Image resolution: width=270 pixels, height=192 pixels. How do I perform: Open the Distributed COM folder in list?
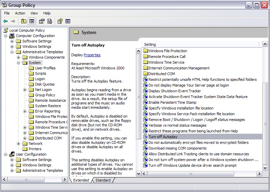(x=162, y=74)
